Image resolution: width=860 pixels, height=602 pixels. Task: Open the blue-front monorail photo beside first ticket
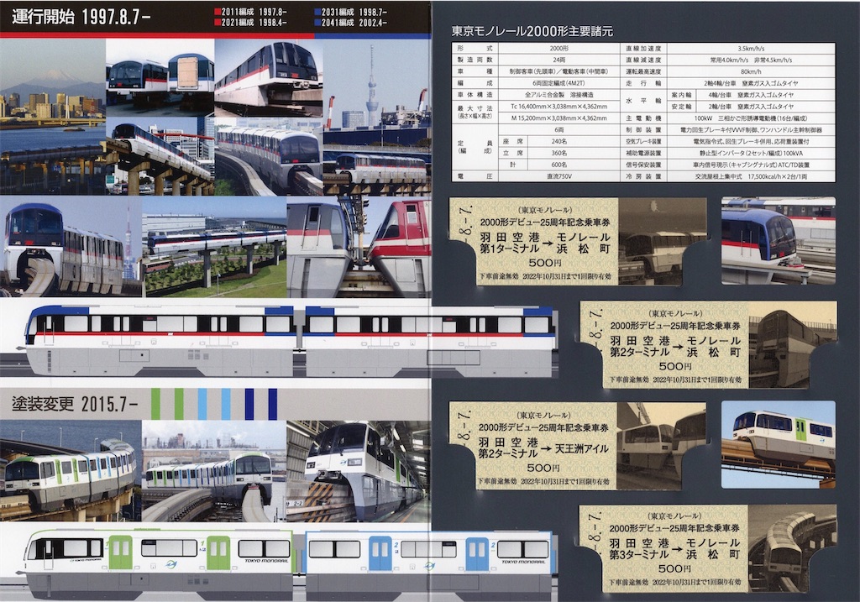tap(779, 241)
